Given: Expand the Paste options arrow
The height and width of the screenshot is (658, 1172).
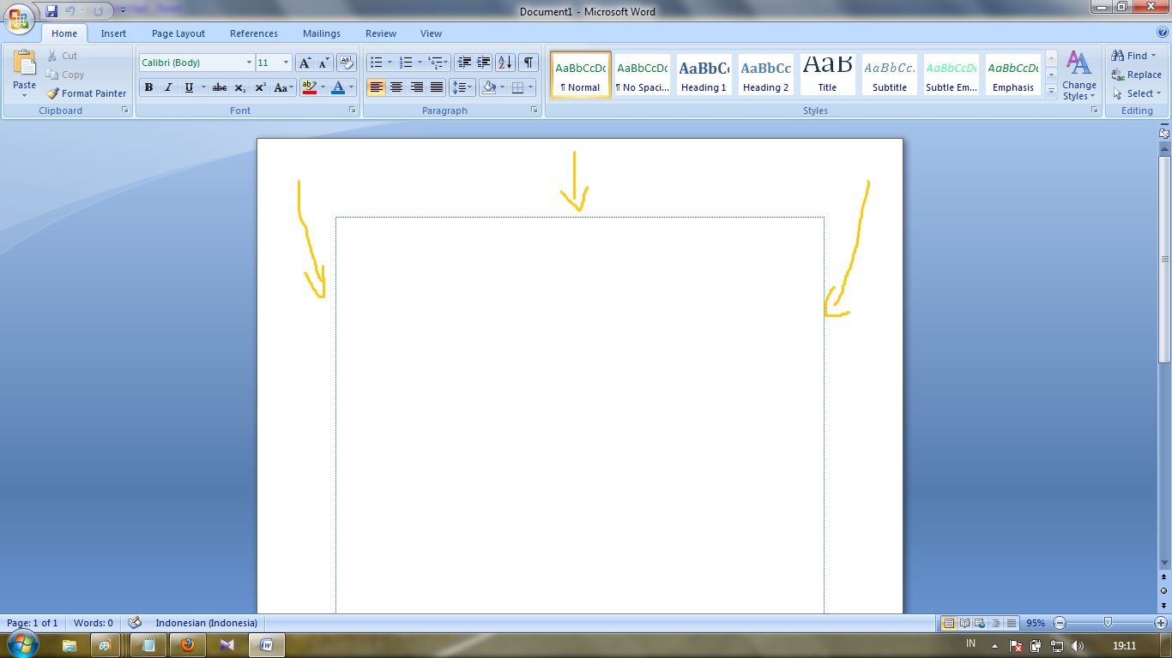Looking at the screenshot, I should pyautogui.click(x=25, y=95).
